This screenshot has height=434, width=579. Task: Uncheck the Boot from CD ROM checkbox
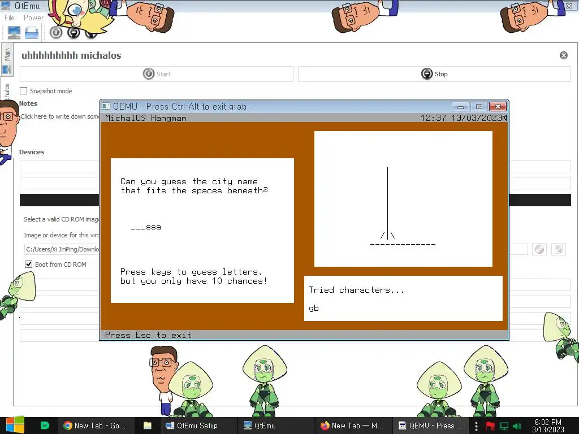pos(28,264)
